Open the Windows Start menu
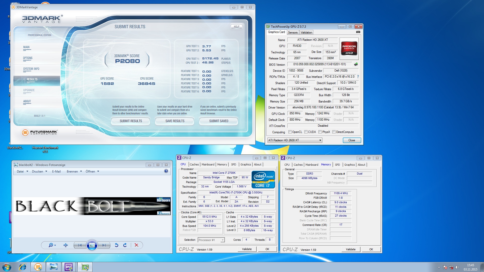 tap(7, 267)
